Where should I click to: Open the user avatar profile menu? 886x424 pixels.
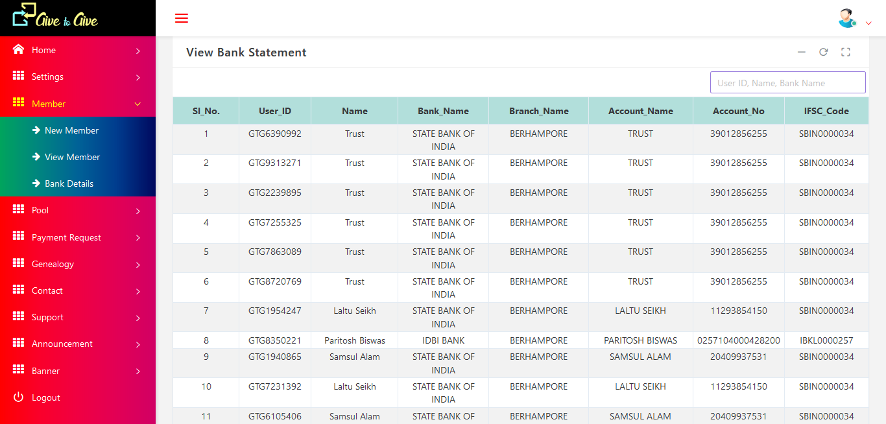847,18
